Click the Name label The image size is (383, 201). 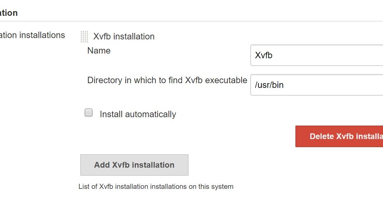coord(99,51)
